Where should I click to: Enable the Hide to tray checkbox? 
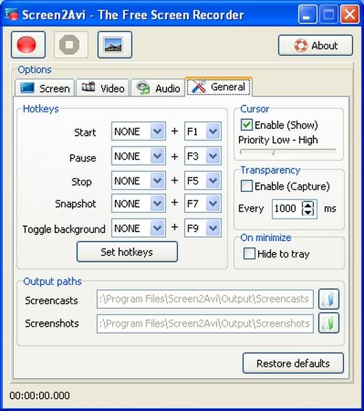pos(249,253)
